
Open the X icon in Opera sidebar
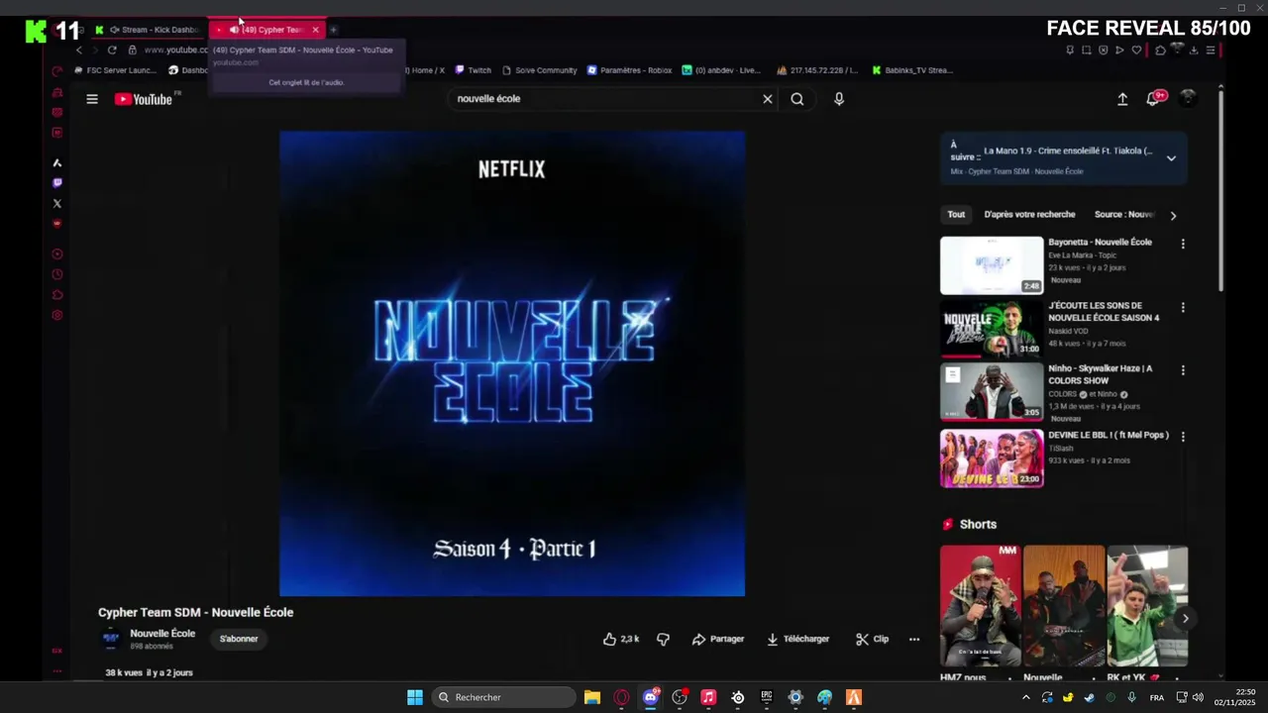click(56, 204)
